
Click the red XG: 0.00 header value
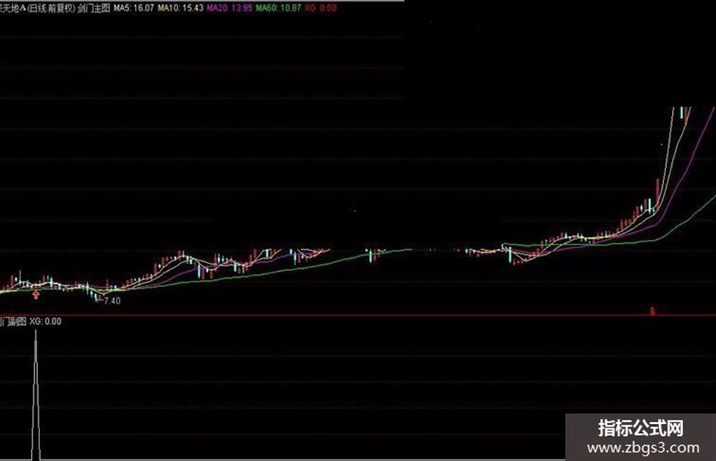(320, 8)
